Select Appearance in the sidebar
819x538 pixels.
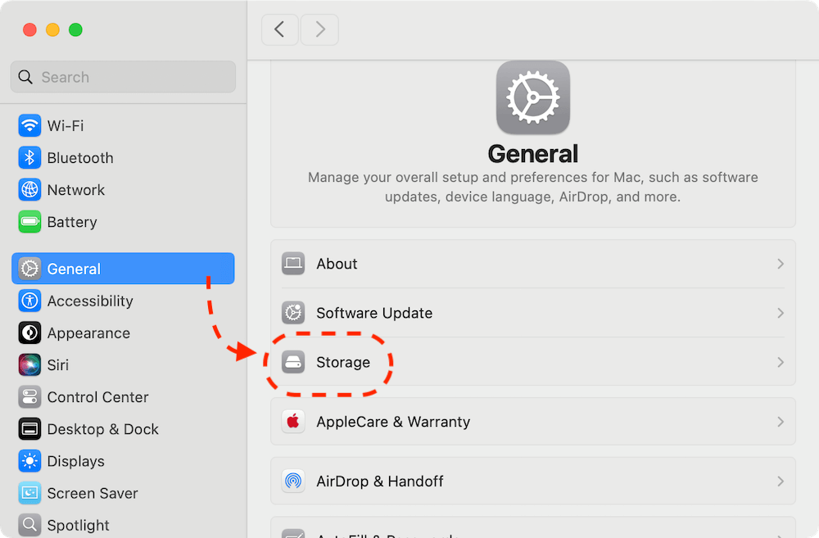pyautogui.click(x=88, y=333)
